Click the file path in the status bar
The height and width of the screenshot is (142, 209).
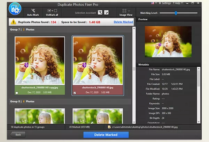click(145, 127)
